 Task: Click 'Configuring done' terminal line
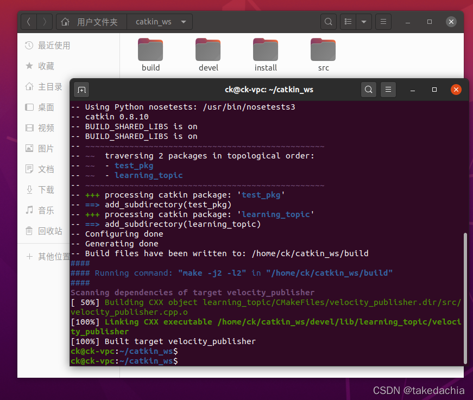(x=117, y=234)
